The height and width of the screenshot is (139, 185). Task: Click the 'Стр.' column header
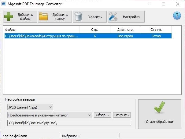pos(95,30)
